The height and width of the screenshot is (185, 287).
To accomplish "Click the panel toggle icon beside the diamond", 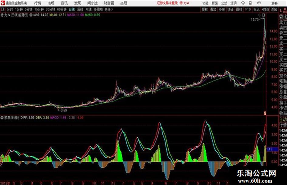I will [264, 15].
